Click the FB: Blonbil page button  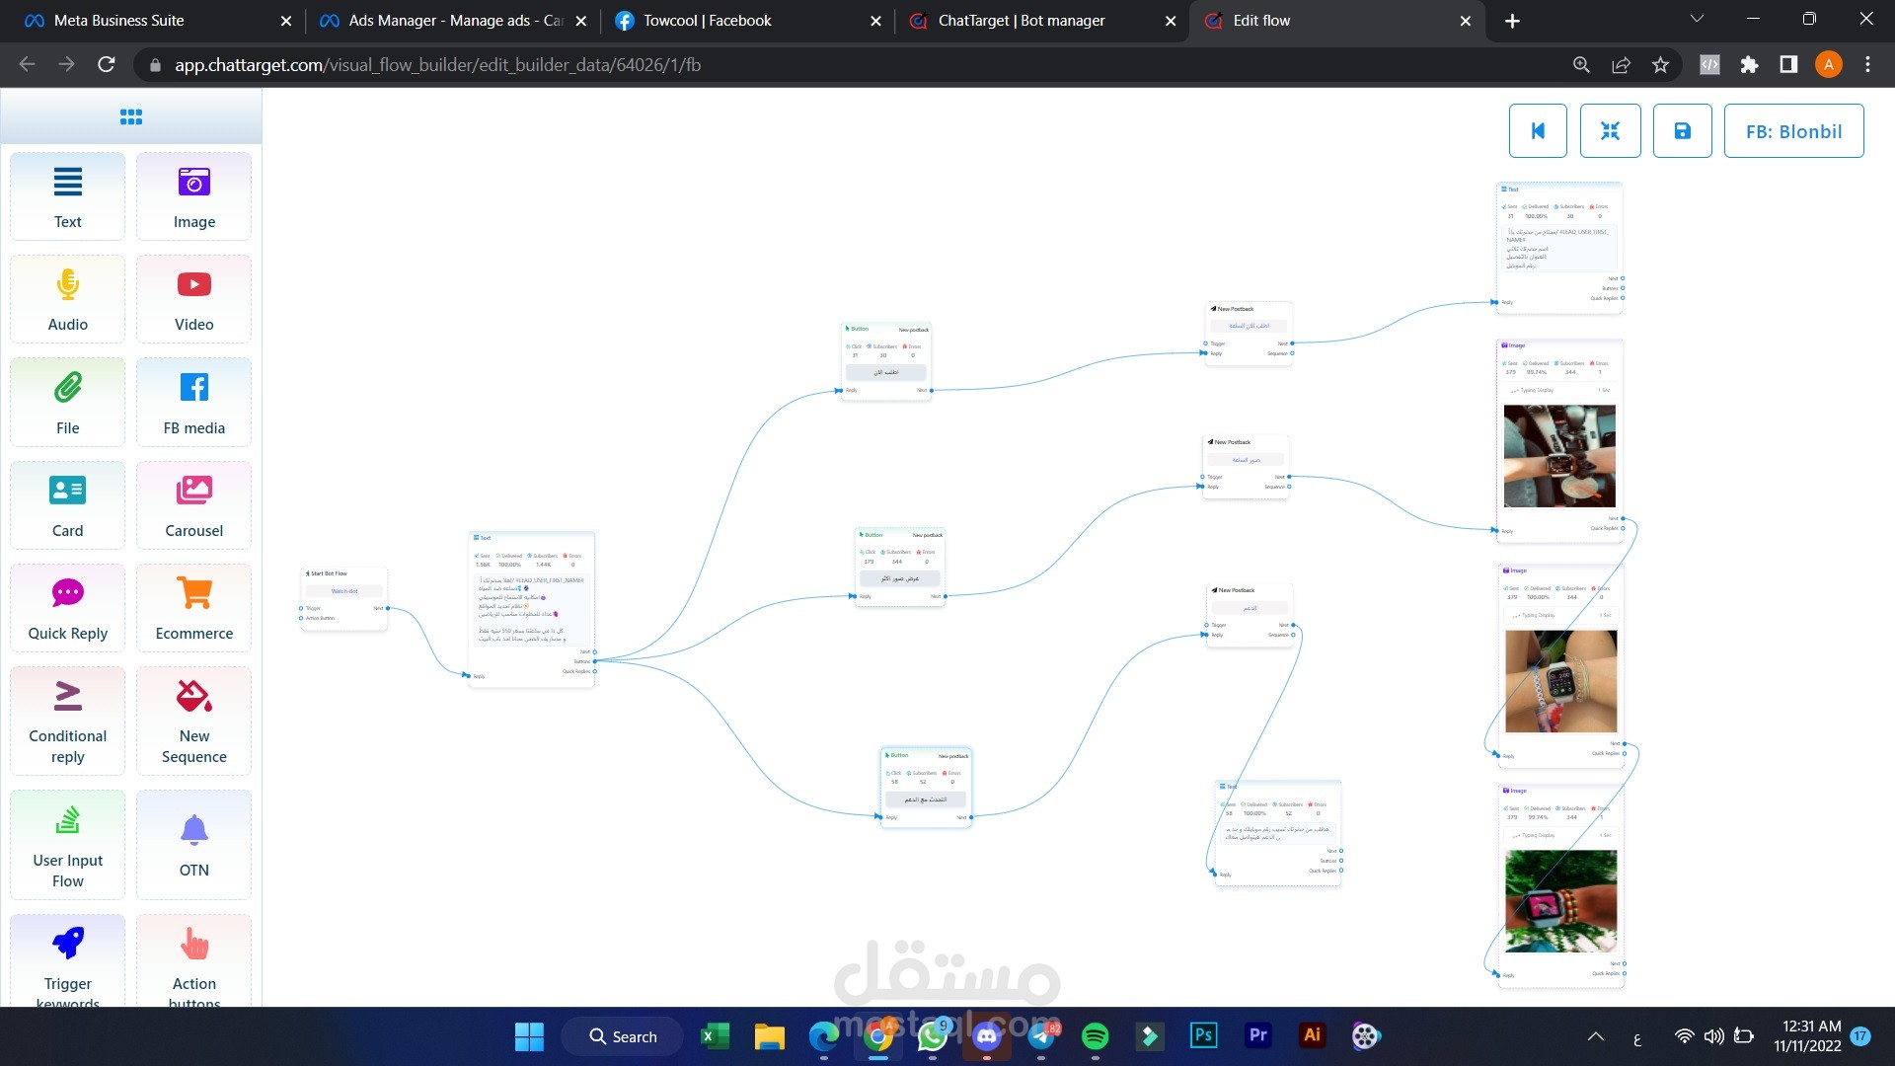(x=1793, y=130)
